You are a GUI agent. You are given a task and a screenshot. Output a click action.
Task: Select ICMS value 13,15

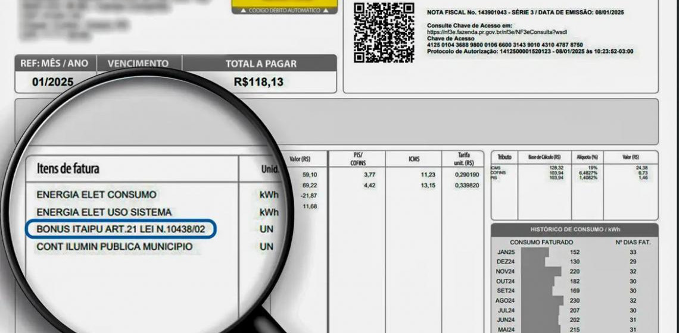[428, 186]
